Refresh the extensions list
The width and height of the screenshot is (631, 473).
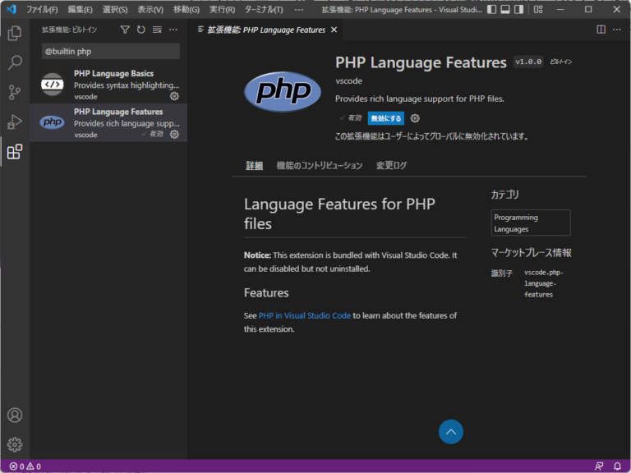tap(140, 30)
